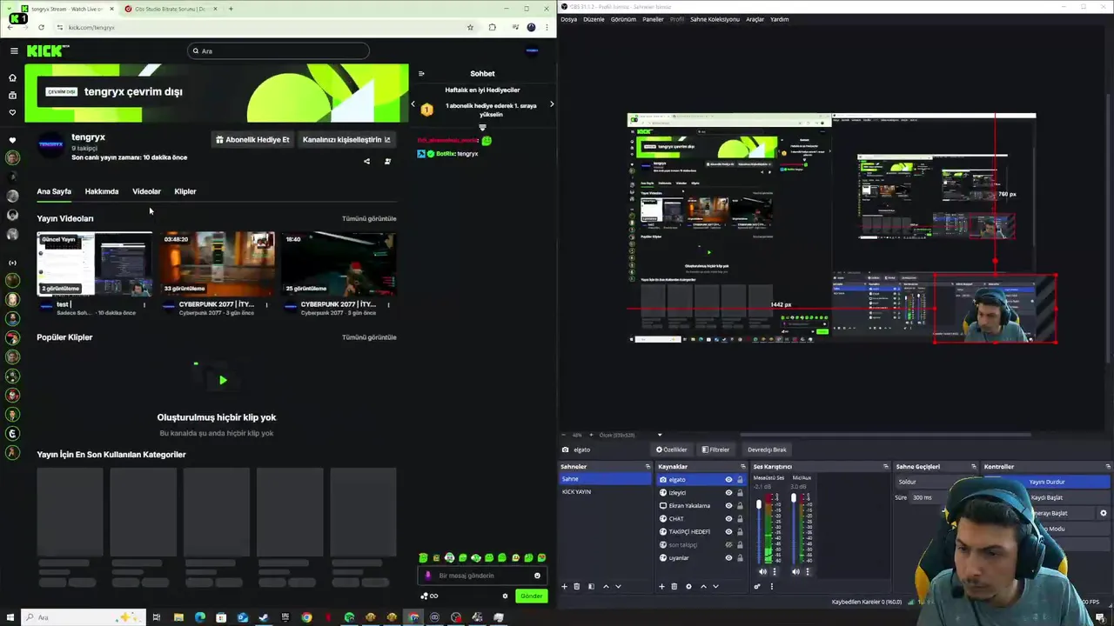Delete selected source with trash icon

(x=674, y=586)
